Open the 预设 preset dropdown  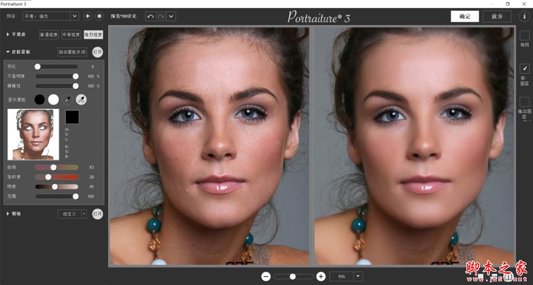coord(74,16)
